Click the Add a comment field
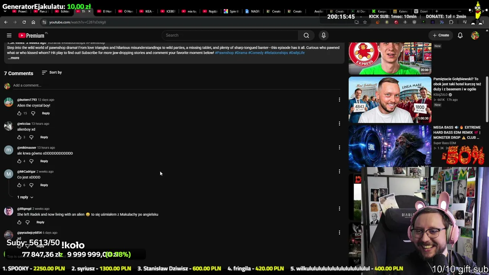This screenshot has width=489, height=275. tap(176, 86)
